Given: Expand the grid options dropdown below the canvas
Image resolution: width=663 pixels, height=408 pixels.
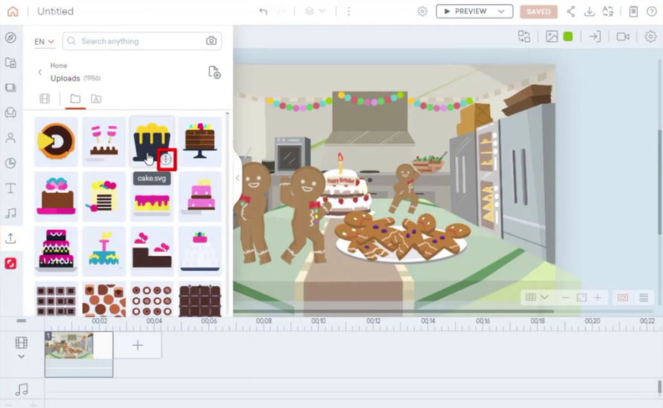Looking at the screenshot, I should pyautogui.click(x=545, y=297).
